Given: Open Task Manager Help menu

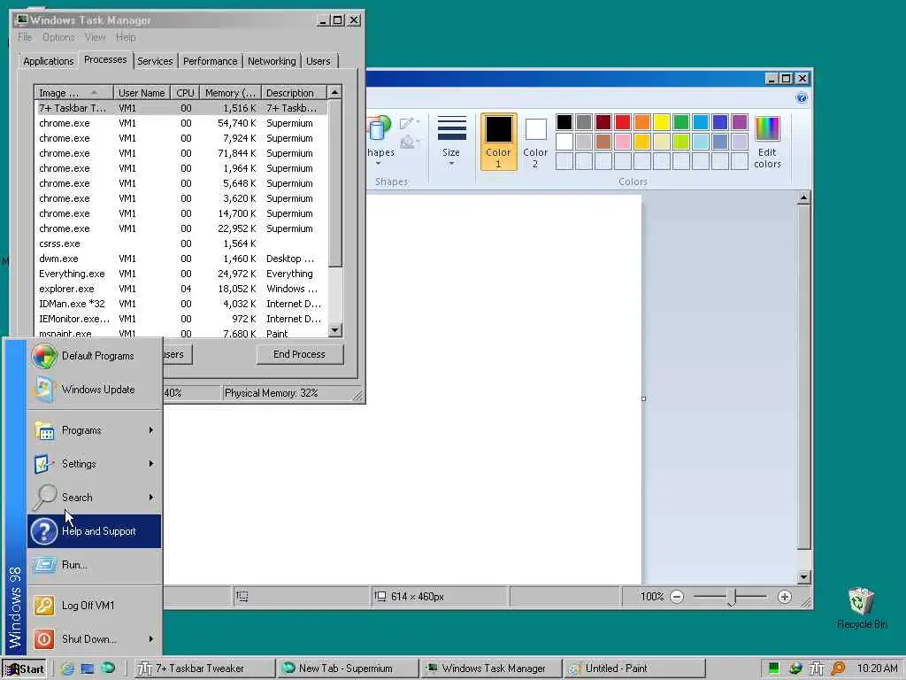Looking at the screenshot, I should [126, 37].
